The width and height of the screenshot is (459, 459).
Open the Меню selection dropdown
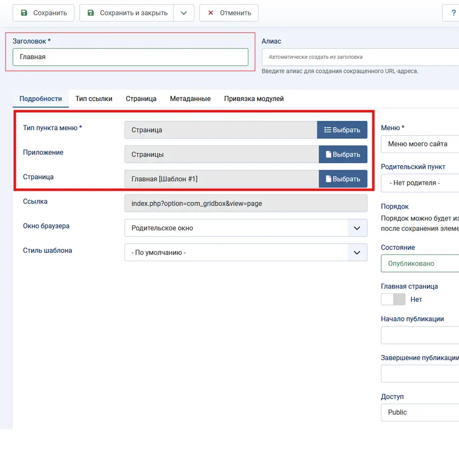[x=420, y=144]
